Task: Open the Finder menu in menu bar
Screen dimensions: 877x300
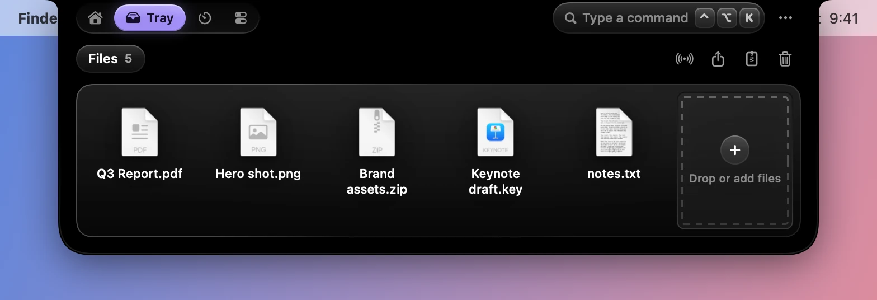Action: (x=37, y=18)
